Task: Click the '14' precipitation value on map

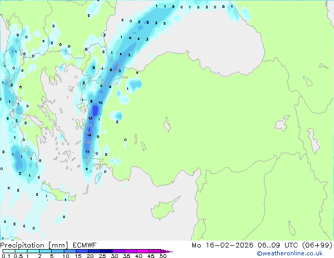Action: click(89, 135)
